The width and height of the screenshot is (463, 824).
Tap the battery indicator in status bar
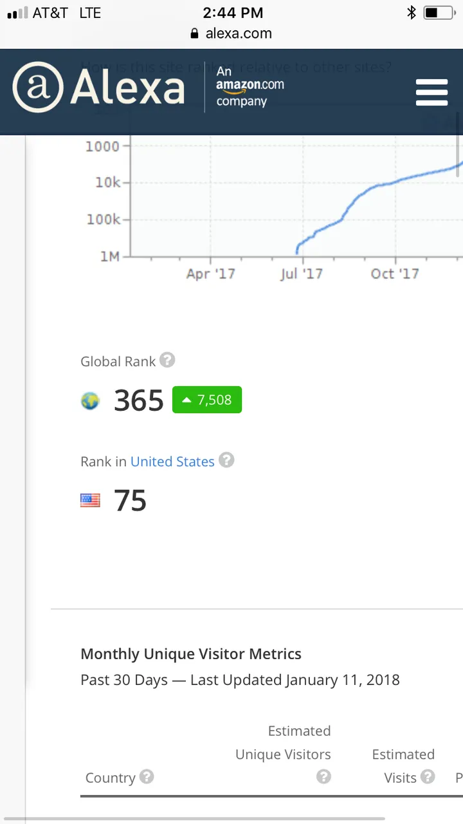click(x=439, y=13)
